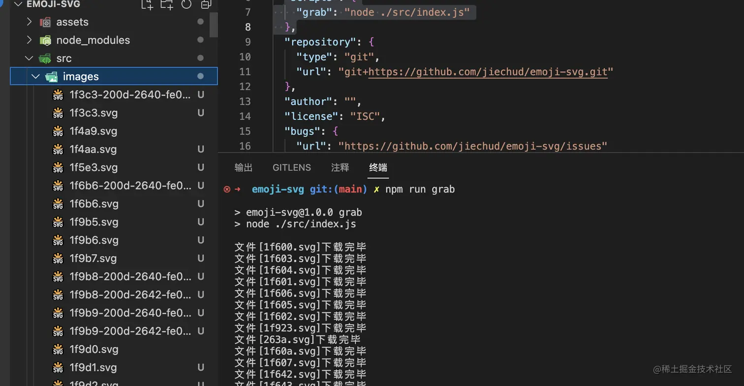Open the emoji-svg issues URL link
The width and height of the screenshot is (744, 386).
click(472, 146)
